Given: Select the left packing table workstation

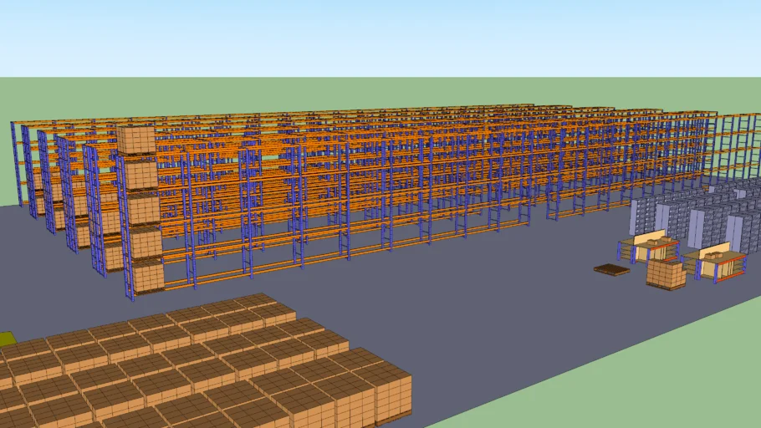Looking at the screenshot, I should tap(648, 247).
